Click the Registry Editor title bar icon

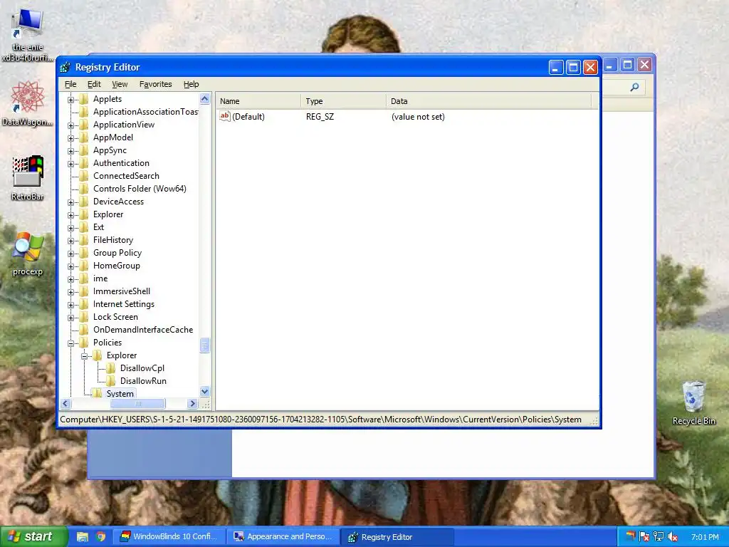(65, 68)
